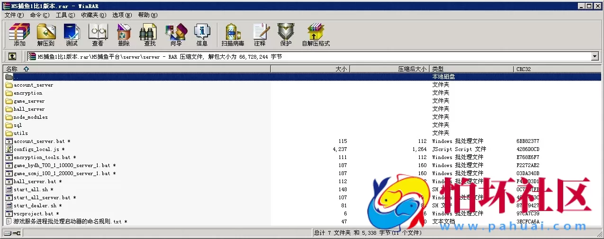Screen dimensions: 604x239
Task: Open the Wizard (向导) toolbar icon
Action: tap(176, 35)
